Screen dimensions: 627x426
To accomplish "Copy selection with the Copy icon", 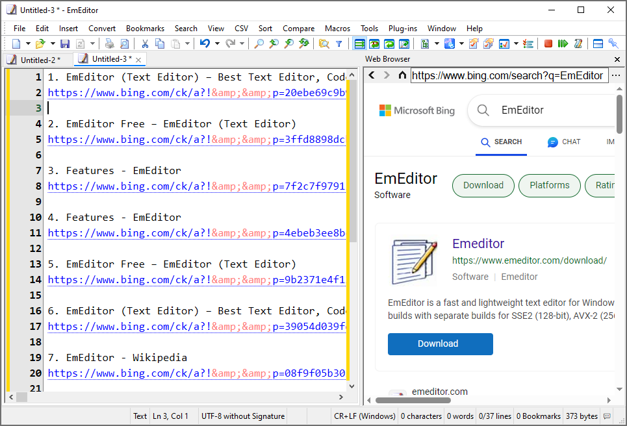I will pyautogui.click(x=160, y=44).
